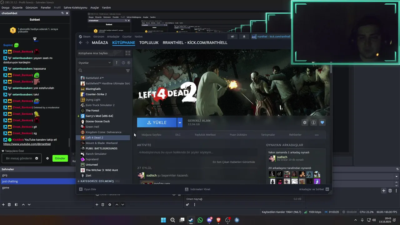Open WhatsApp from the taskbar
This screenshot has width=400, height=225.
pyautogui.click(x=200, y=220)
